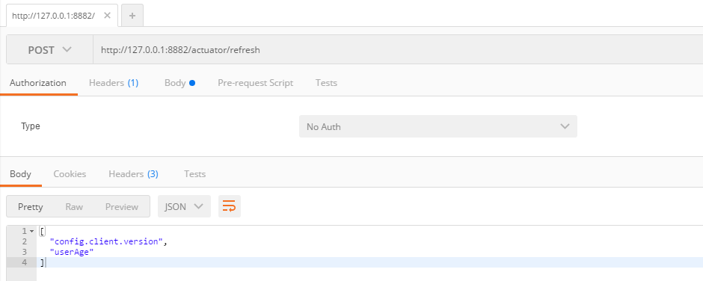Open the POST method dropdown
This screenshot has width=703, height=281.
tap(50, 50)
